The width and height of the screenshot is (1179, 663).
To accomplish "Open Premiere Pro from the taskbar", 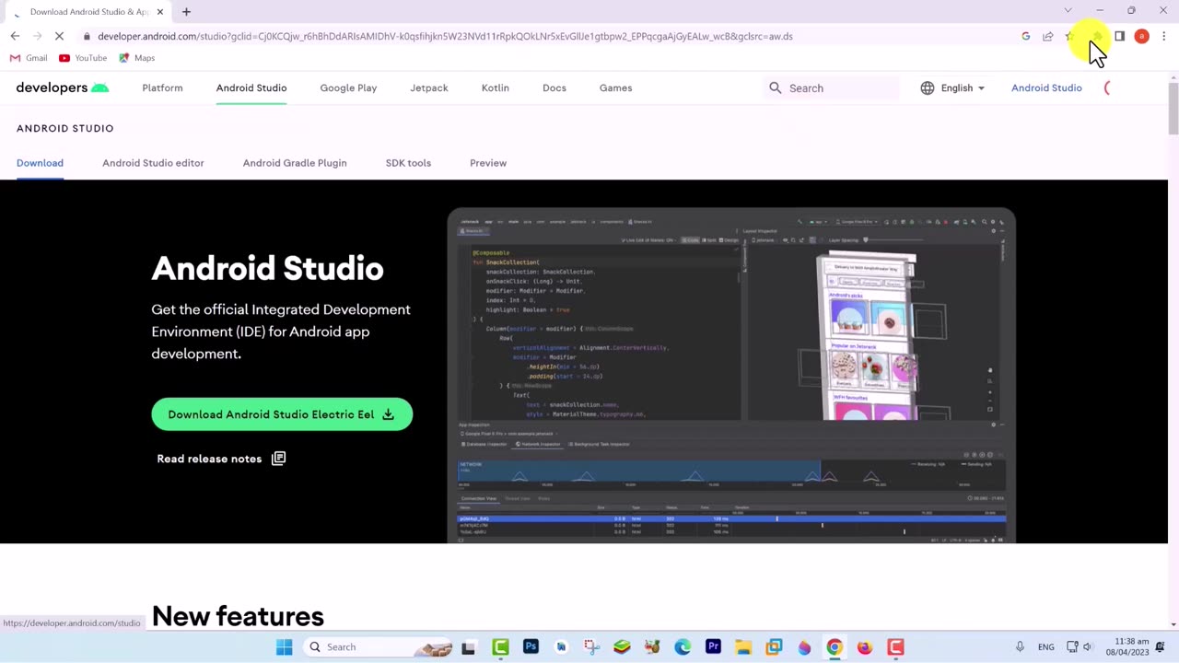I will pos(713,647).
